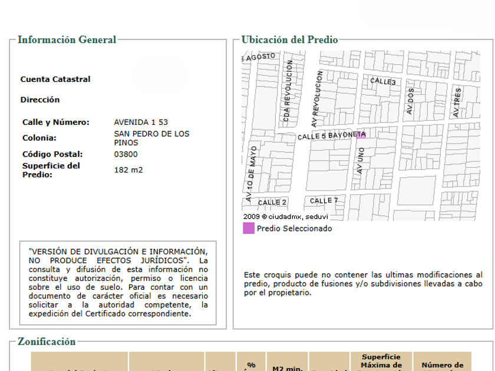The width and height of the screenshot is (495, 371).
Task: Click the CALLE 5 BAYONETA street label
Action: pos(331,136)
